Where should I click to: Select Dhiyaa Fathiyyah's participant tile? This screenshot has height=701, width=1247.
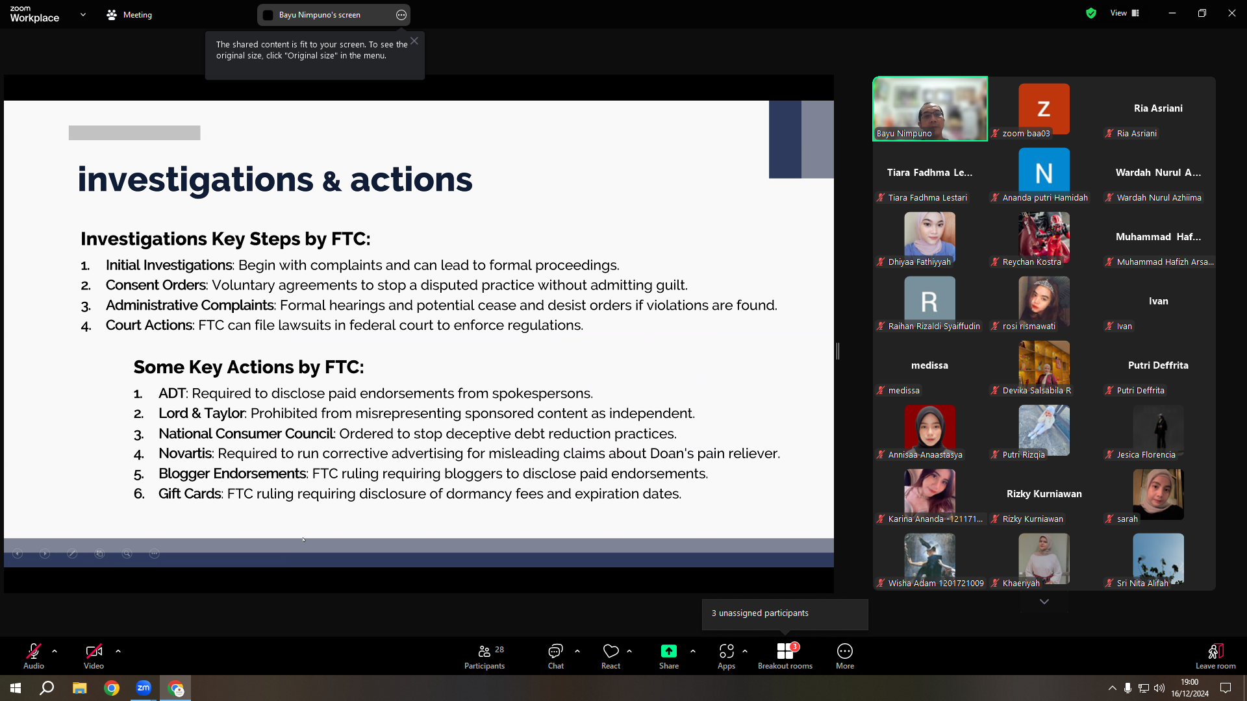(930, 237)
